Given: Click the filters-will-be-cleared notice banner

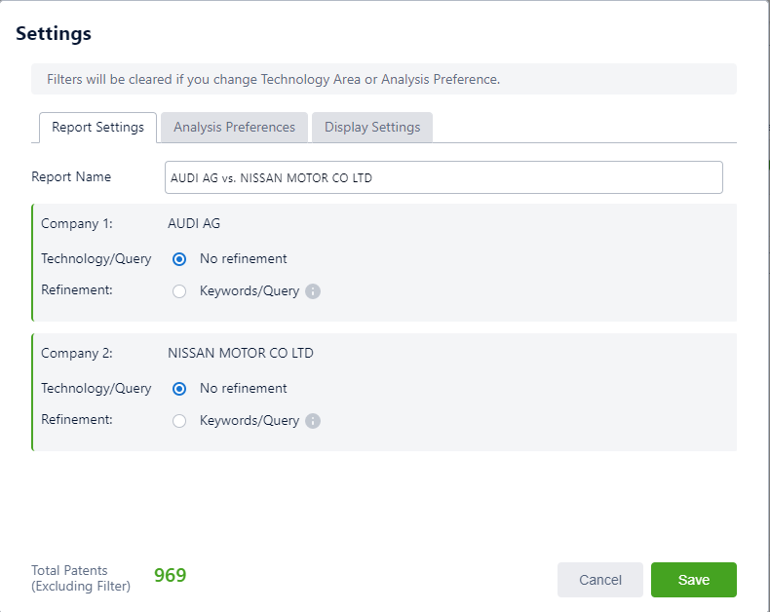Looking at the screenshot, I should 383,79.
